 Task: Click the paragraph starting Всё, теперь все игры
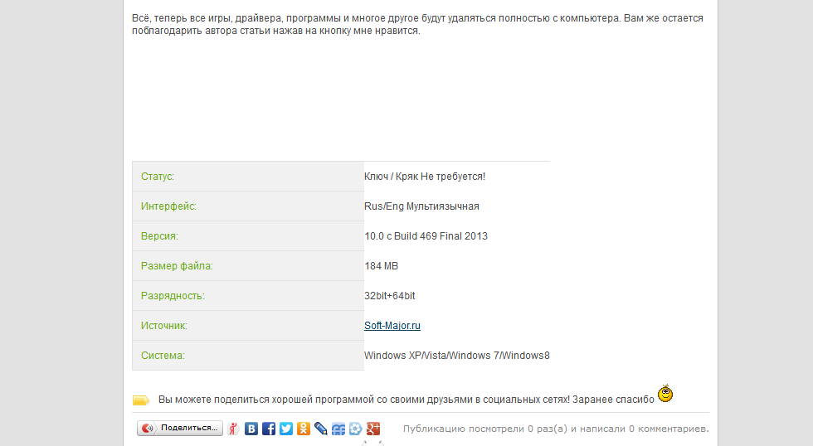tap(417, 24)
